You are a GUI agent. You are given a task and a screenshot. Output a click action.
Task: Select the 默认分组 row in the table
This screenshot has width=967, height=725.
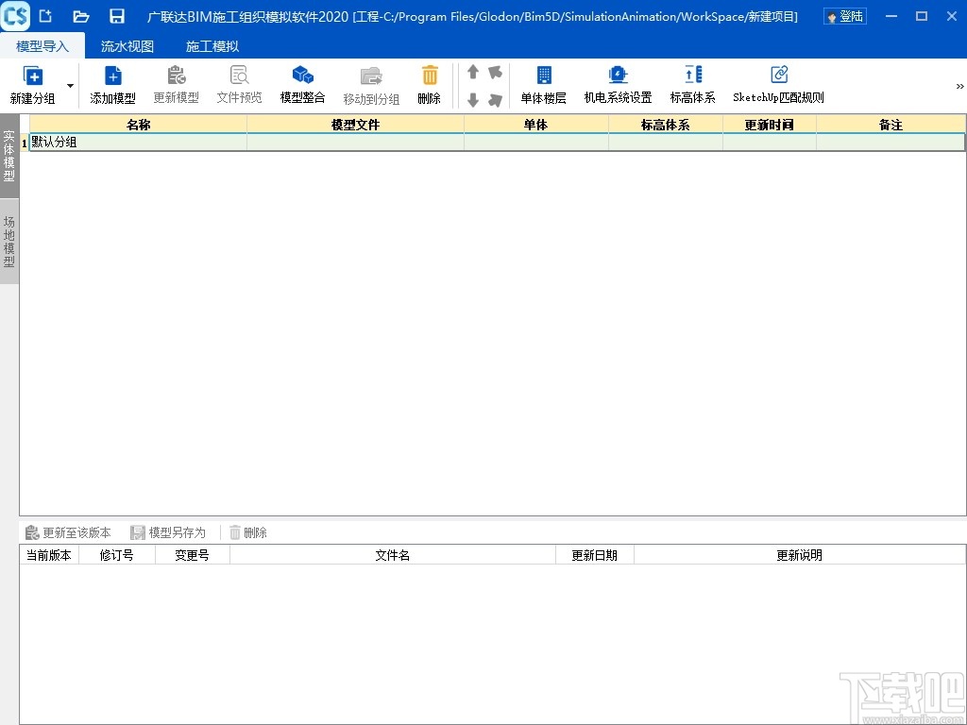tap(57, 142)
